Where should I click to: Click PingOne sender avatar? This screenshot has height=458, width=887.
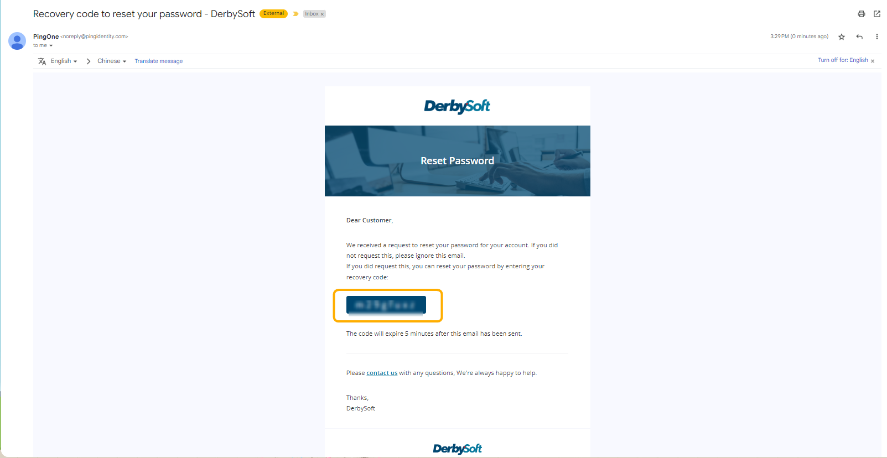[17, 41]
